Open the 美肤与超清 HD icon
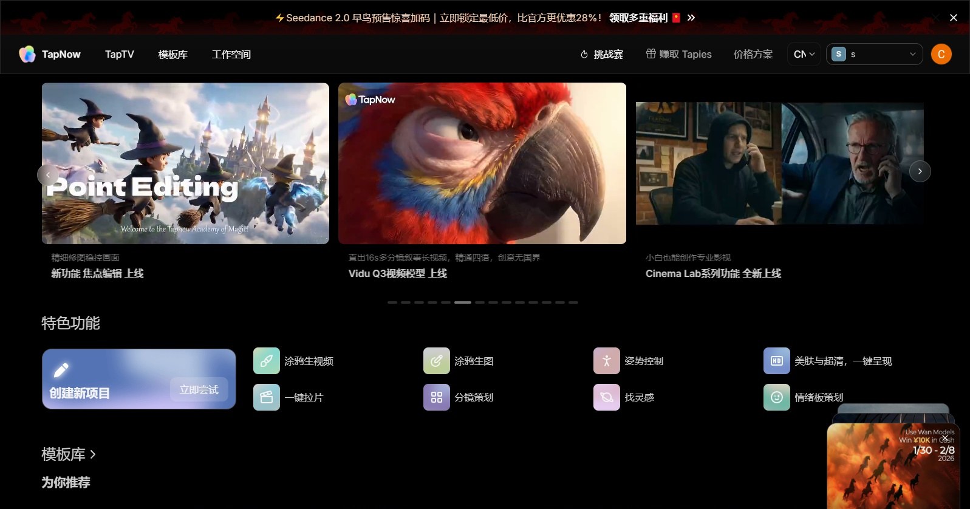The width and height of the screenshot is (970, 509). pos(777,361)
